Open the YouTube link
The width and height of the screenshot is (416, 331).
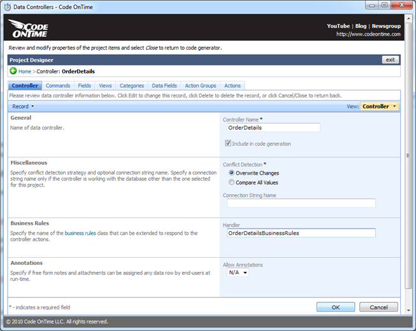coord(338,26)
